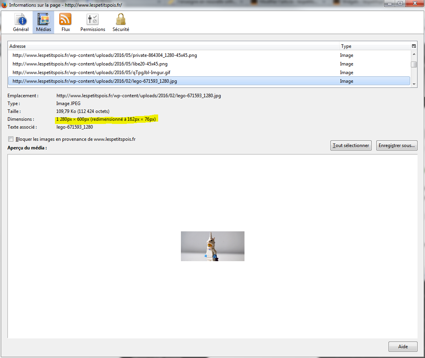Minimize the page info window
425x358 pixels.
[x=390, y=4]
